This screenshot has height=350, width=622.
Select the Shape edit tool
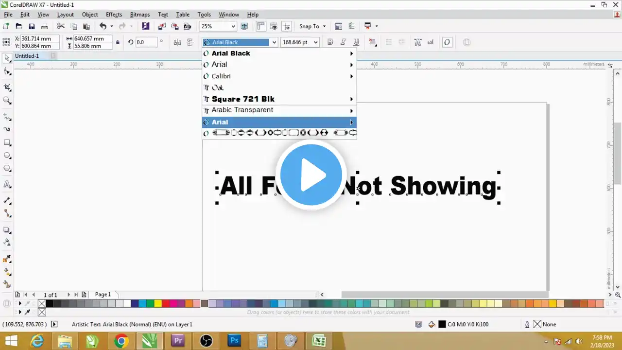[7, 72]
